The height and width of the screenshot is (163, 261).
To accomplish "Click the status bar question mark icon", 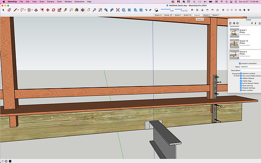I will (x=3, y=161).
